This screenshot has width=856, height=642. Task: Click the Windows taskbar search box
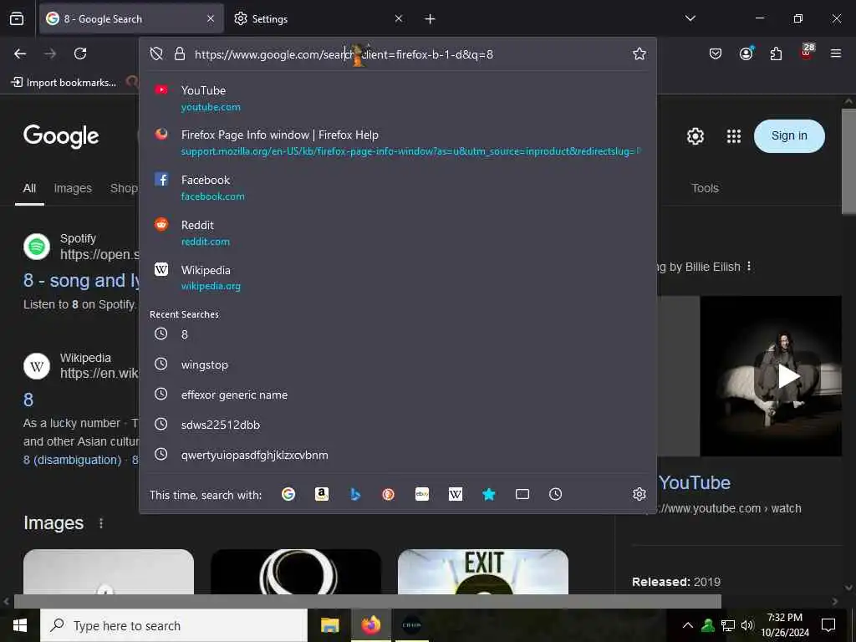pos(174,625)
